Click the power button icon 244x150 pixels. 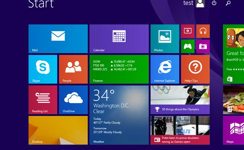(x=214, y=3)
